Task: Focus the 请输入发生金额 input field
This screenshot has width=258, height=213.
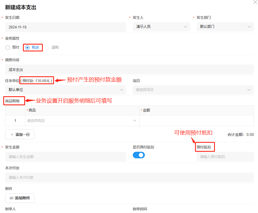Action: click(x=65, y=157)
